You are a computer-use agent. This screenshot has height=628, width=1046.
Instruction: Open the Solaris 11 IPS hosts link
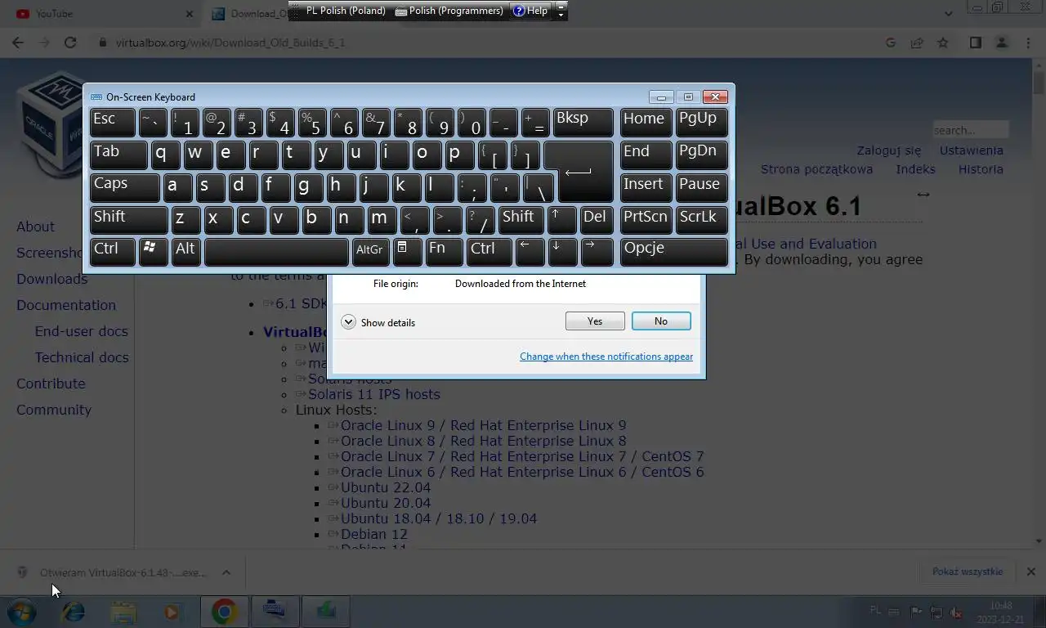(x=373, y=394)
